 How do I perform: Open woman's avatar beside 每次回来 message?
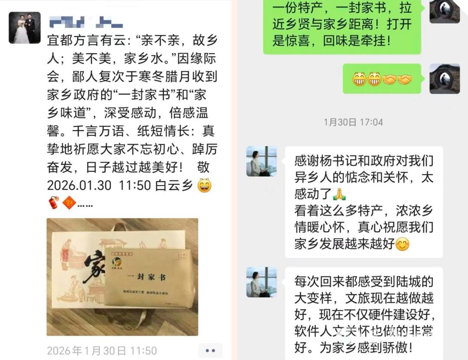pyautogui.click(x=261, y=282)
